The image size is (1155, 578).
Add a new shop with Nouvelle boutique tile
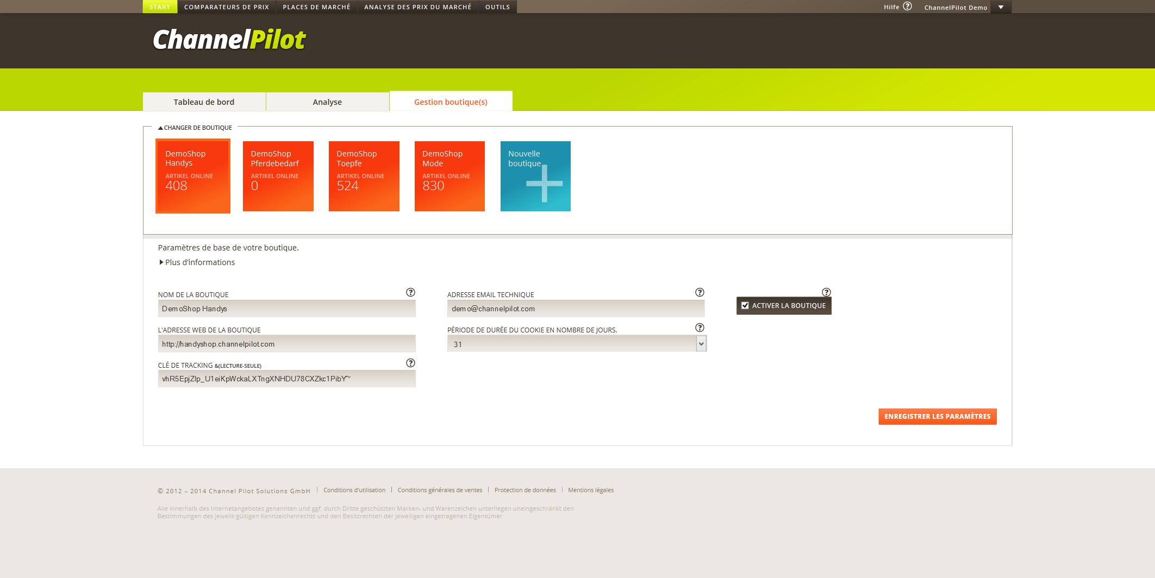pos(535,176)
